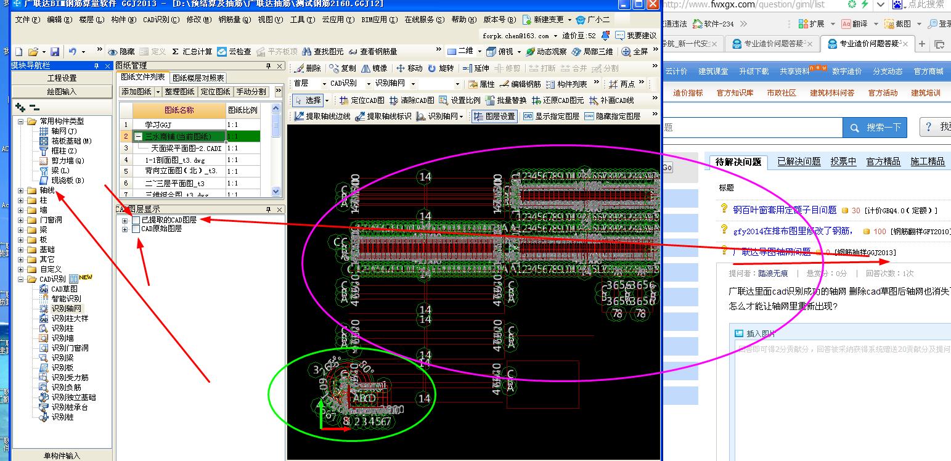Run 汇总计算 summary calculation
This screenshot has height=461, width=951.
click(192, 52)
